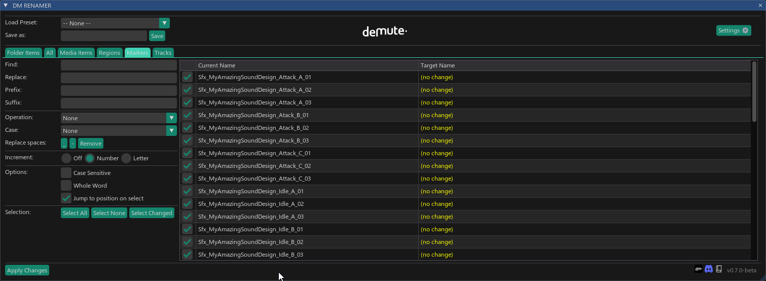Uncheck the Atack_B_01 row checkbox

click(188, 115)
